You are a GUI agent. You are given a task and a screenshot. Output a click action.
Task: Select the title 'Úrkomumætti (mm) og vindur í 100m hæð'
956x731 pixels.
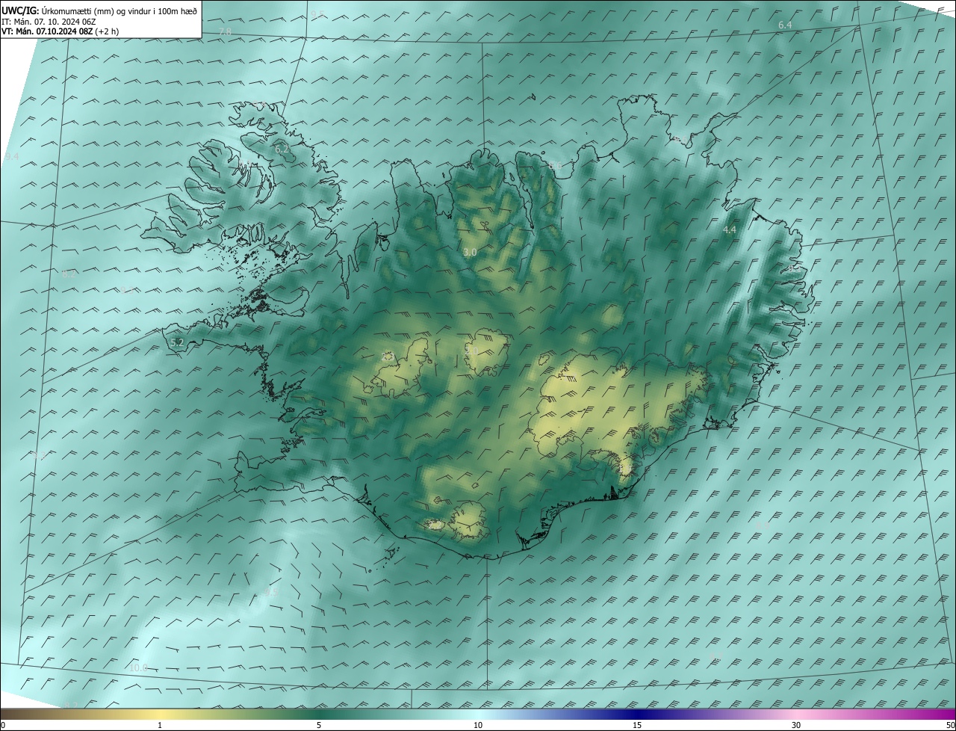(119, 11)
